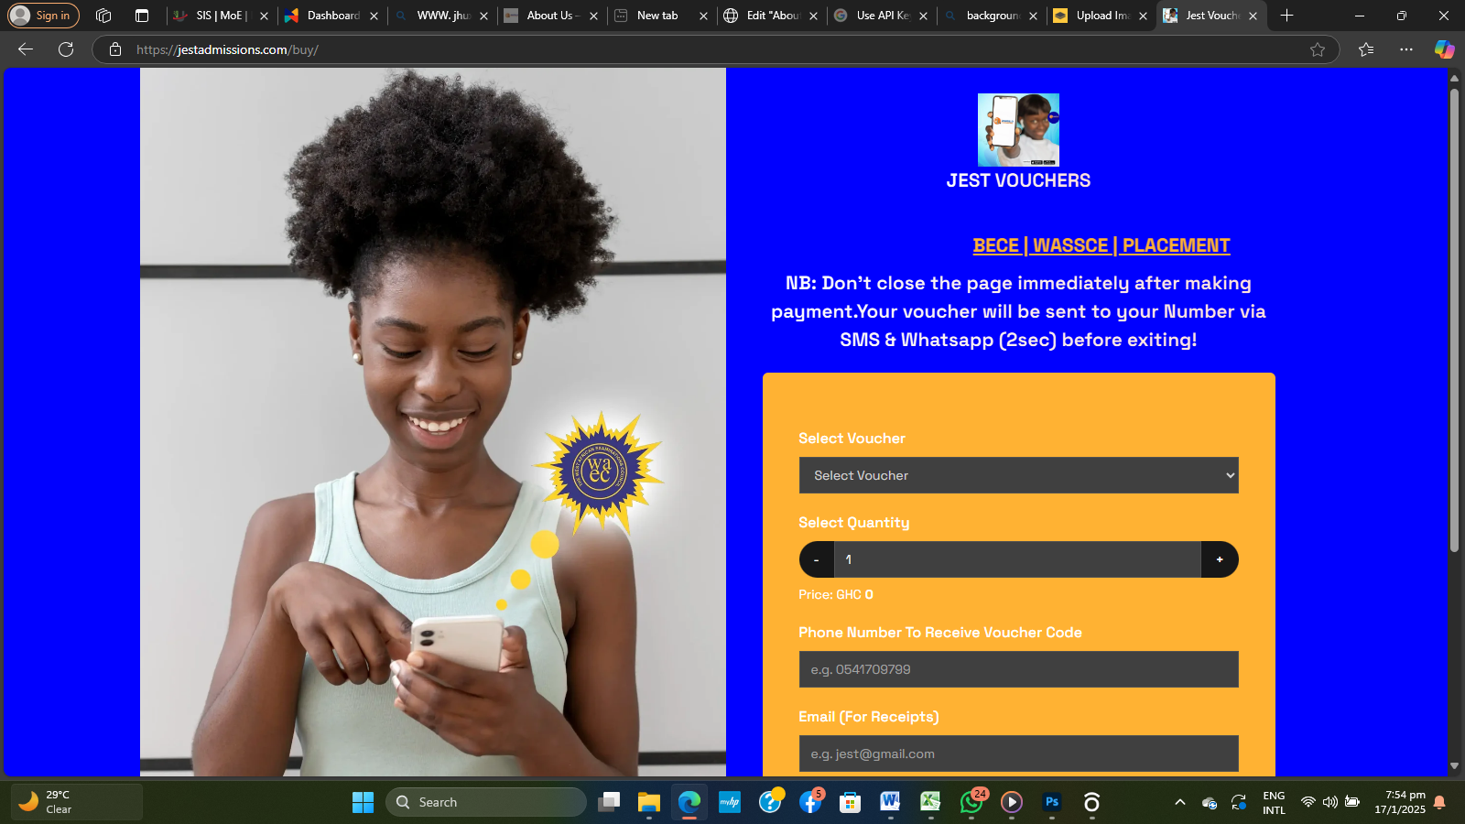The width and height of the screenshot is (1465, 824).
Task: Open ENG INTL language switcher
Action: click(x=1274, y=802)
